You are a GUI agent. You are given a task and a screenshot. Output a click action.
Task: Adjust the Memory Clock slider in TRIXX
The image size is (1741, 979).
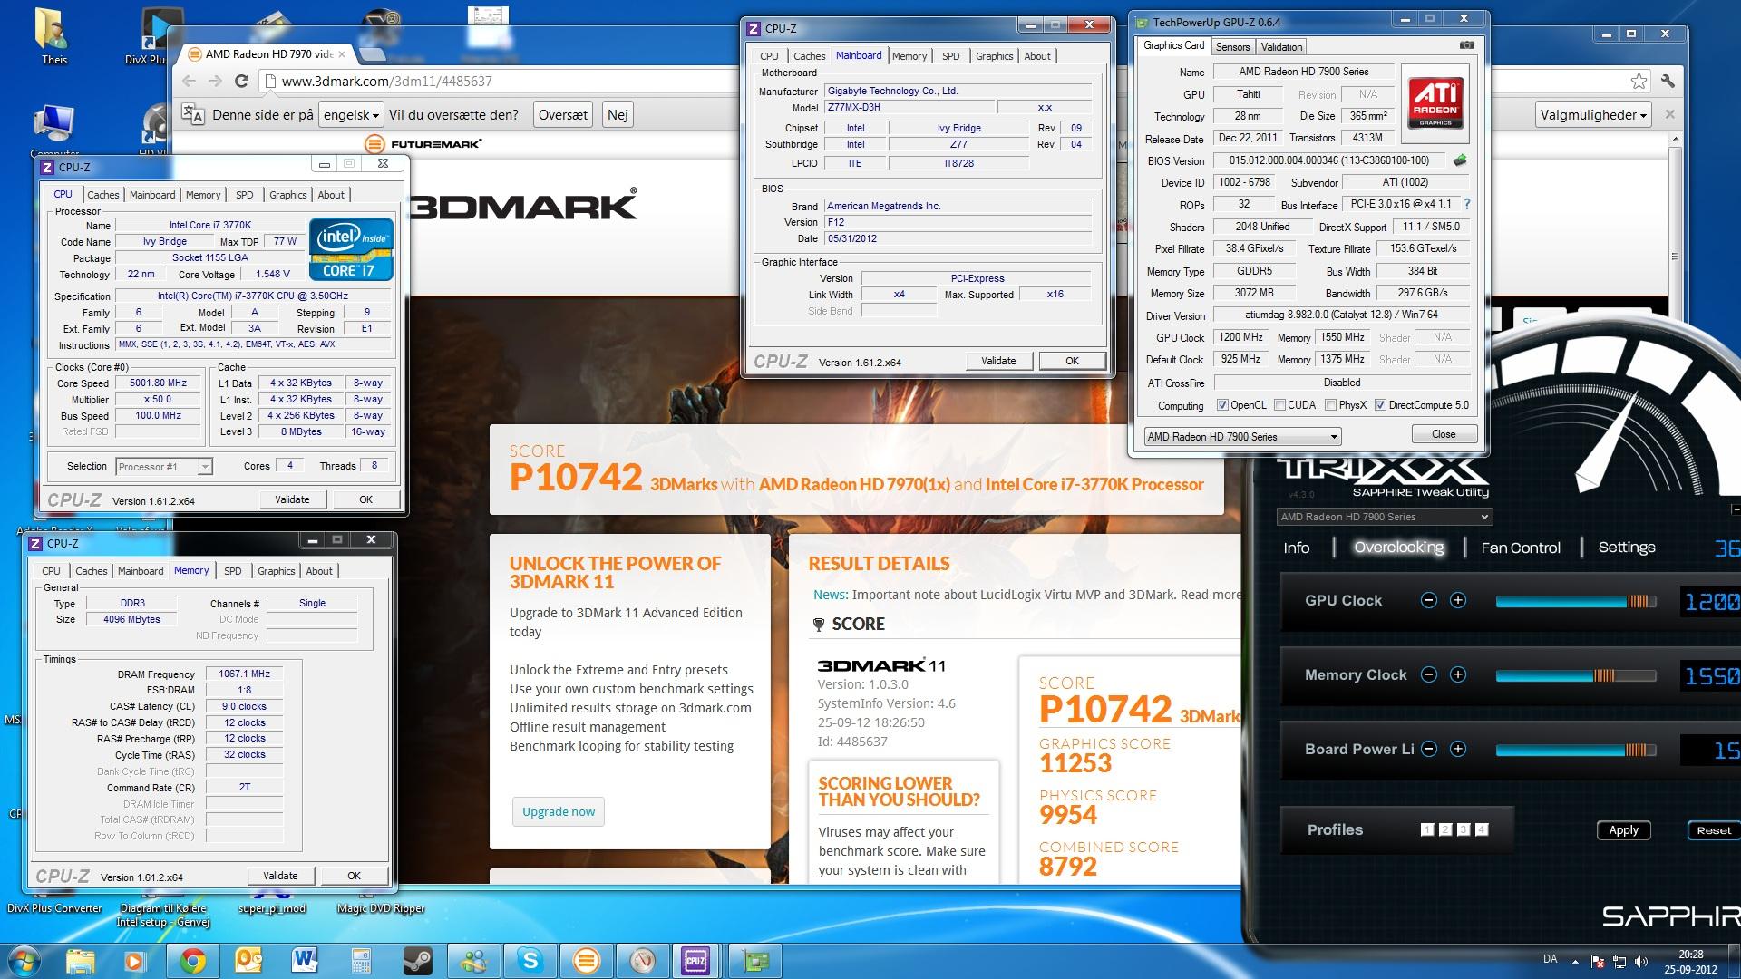(x=1576, y=675)
